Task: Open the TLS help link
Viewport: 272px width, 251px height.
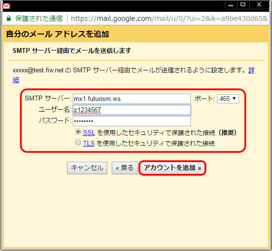Action: tap(88, 144)
